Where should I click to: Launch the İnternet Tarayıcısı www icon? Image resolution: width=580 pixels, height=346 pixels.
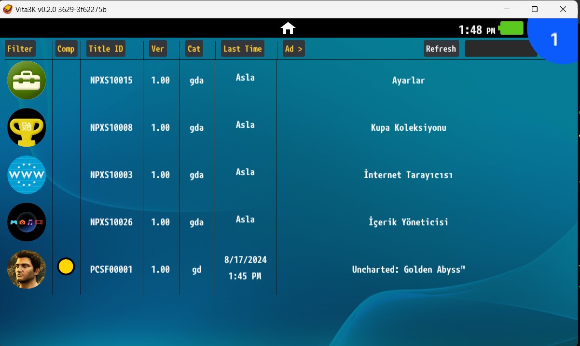coord(27,175)
